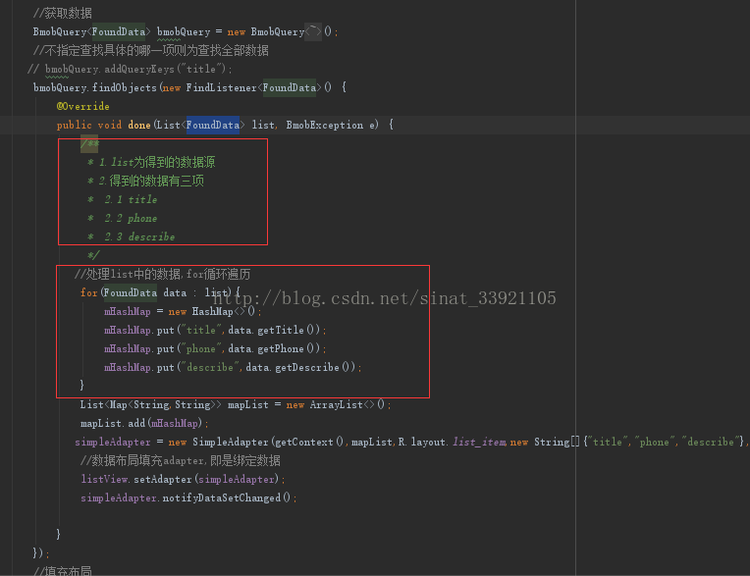Click the '得到的数据有三项' comment line
Screen dimensions: 750x576
[145, 182]
